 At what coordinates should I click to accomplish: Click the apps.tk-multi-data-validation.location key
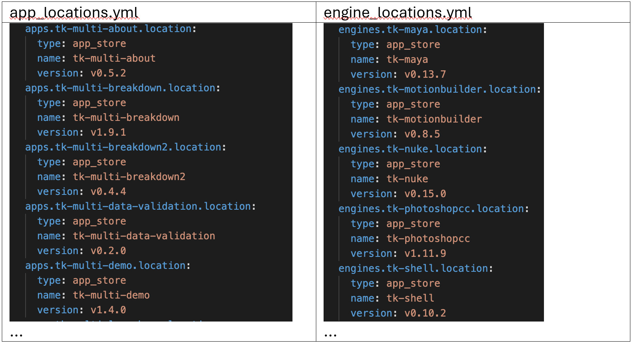pyautogui.click(x=140, y=206)
